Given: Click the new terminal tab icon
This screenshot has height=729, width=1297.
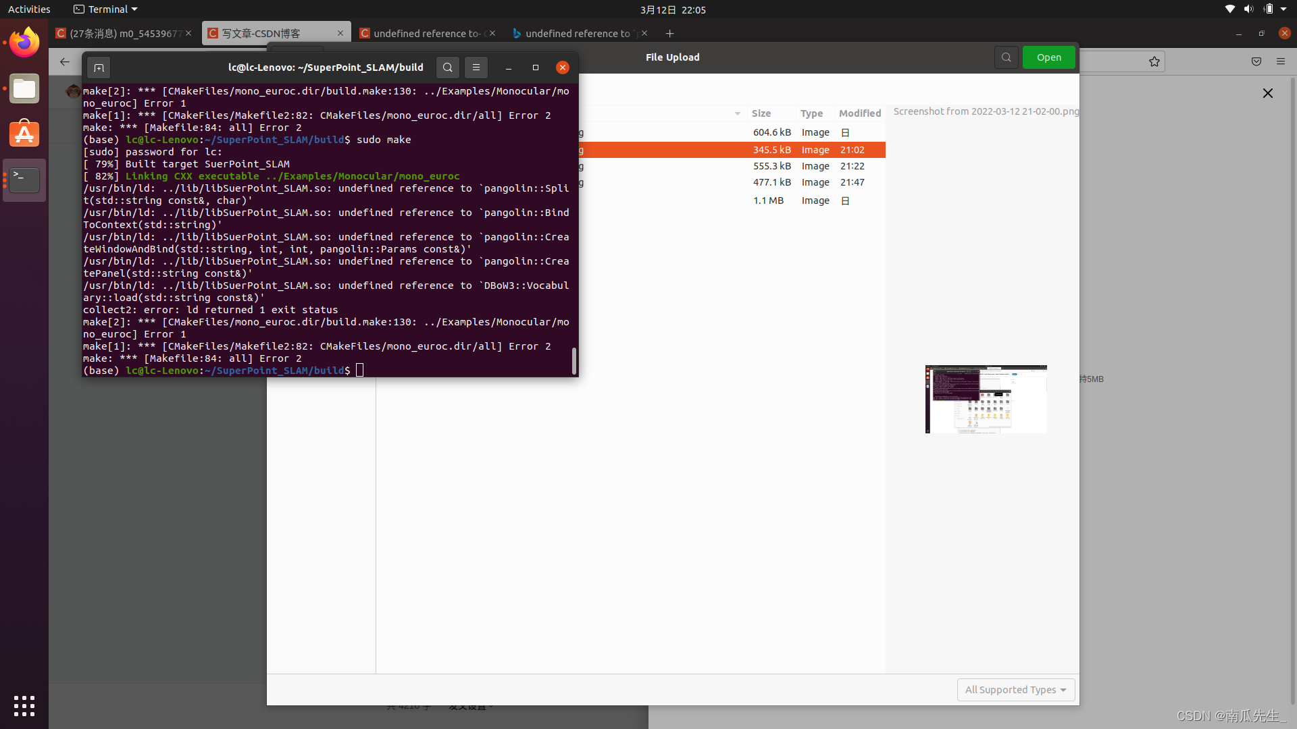Looking at the screenshot, I should pos(99,67).
